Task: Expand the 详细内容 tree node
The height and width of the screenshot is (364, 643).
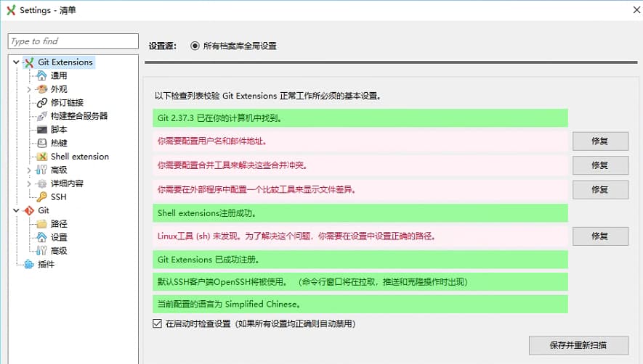Action: 29,183
